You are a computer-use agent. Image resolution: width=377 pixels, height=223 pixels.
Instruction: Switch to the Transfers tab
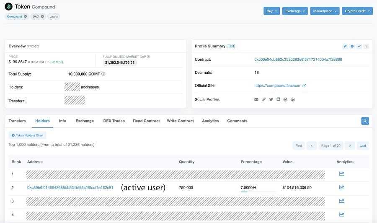[x=17, y=121]
